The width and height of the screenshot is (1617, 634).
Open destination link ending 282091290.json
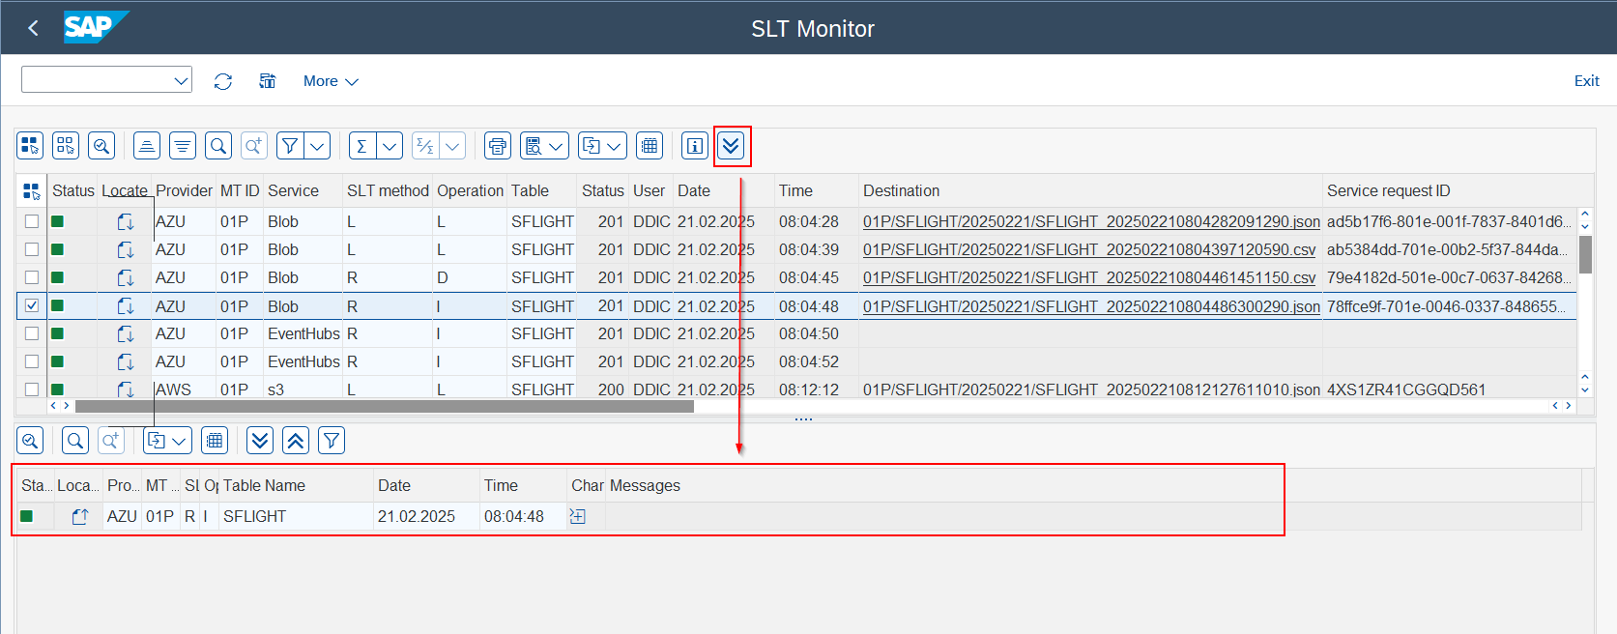coord(1091,221)
